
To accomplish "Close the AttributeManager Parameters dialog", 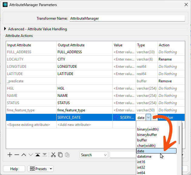I will (186, 5).
